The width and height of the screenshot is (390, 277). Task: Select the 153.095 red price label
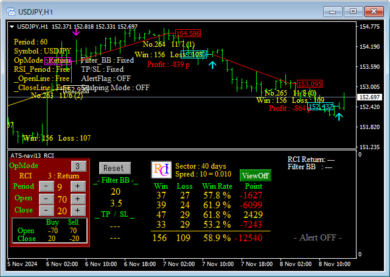click(310, 84)
